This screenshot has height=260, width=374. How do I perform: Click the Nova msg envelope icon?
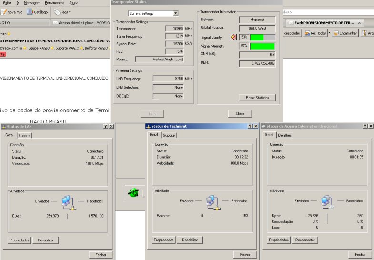tap(3, 12)
